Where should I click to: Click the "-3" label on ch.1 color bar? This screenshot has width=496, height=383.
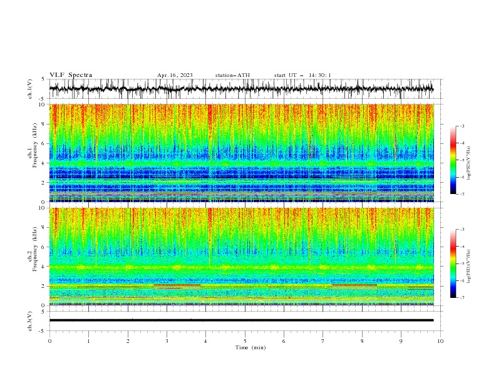(462, 126)
